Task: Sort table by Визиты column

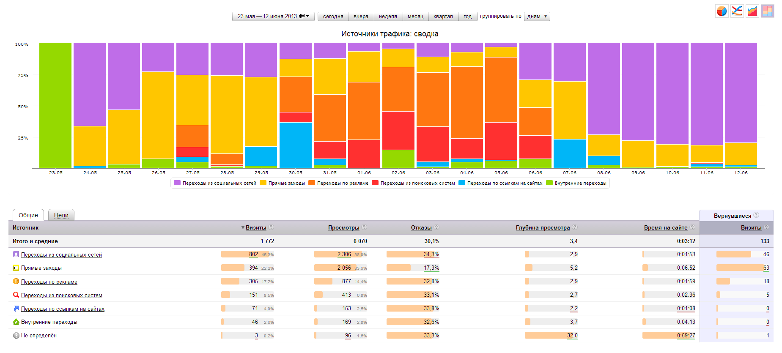Action: tap(256, 228)
